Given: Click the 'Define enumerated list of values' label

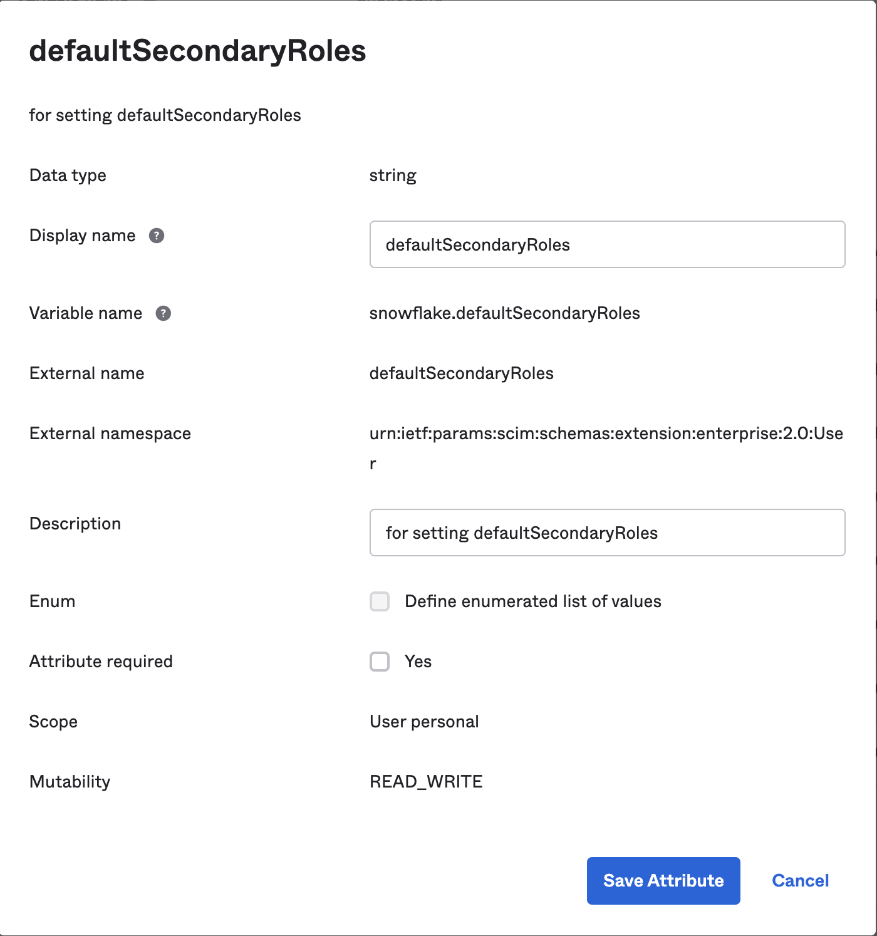Looking at the screenshot, I should [533, 601].
